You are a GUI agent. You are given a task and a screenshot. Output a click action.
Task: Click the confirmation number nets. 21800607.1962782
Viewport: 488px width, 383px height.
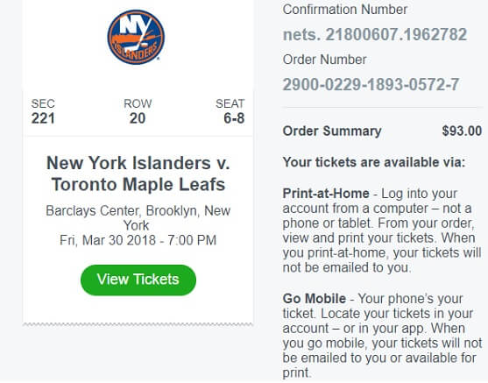375,34
